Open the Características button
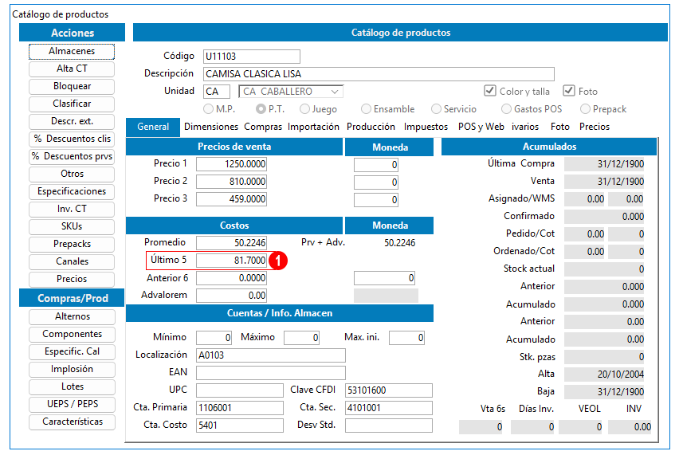Viewport: 679px width, 455px height. (73, 422)
